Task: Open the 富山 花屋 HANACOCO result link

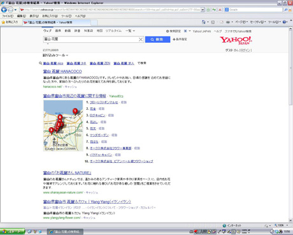Action: tap(62, 72)
